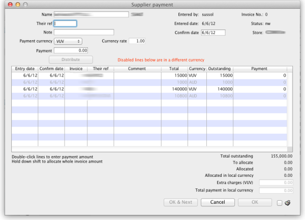Select the Currency rate field

(x=137, y=41)
